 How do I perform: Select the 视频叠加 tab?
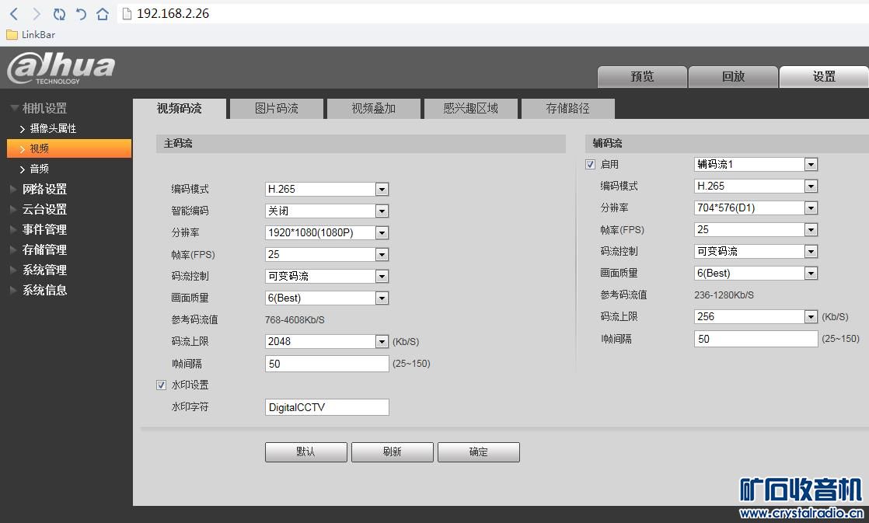coord(374,109)
